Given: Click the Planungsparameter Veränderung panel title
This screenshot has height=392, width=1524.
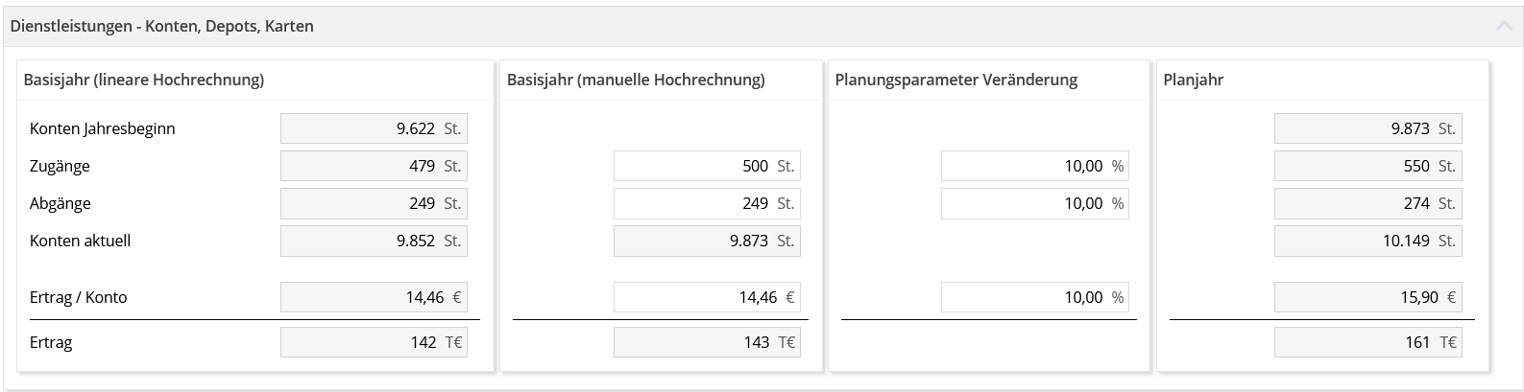Looking at the screenshot, I should point(956,80).
